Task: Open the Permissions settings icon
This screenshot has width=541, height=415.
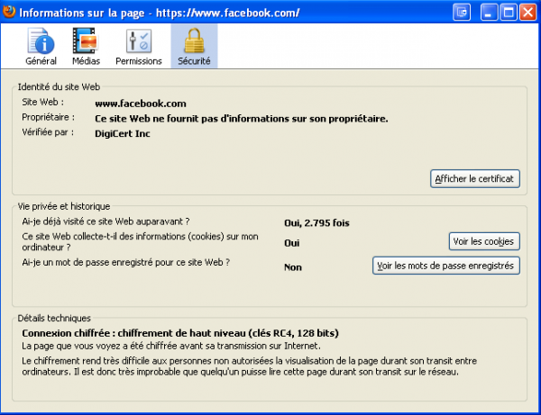Action: (139, 41)
